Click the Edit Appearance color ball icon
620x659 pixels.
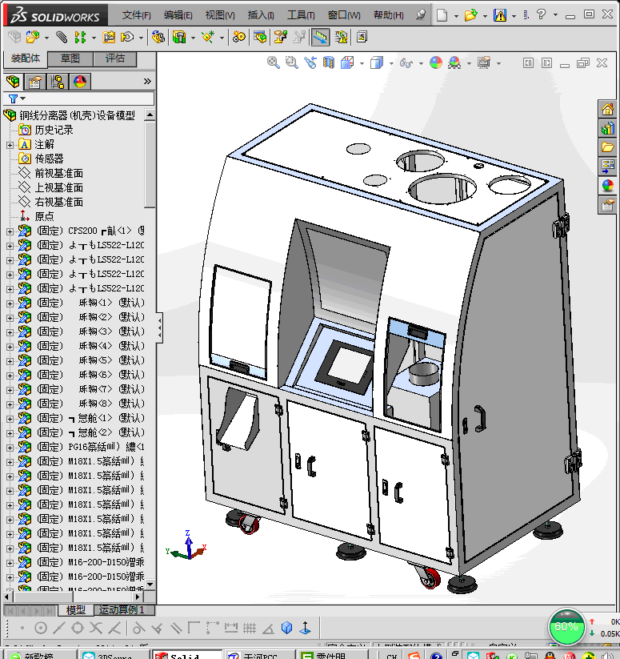point(435,62)
